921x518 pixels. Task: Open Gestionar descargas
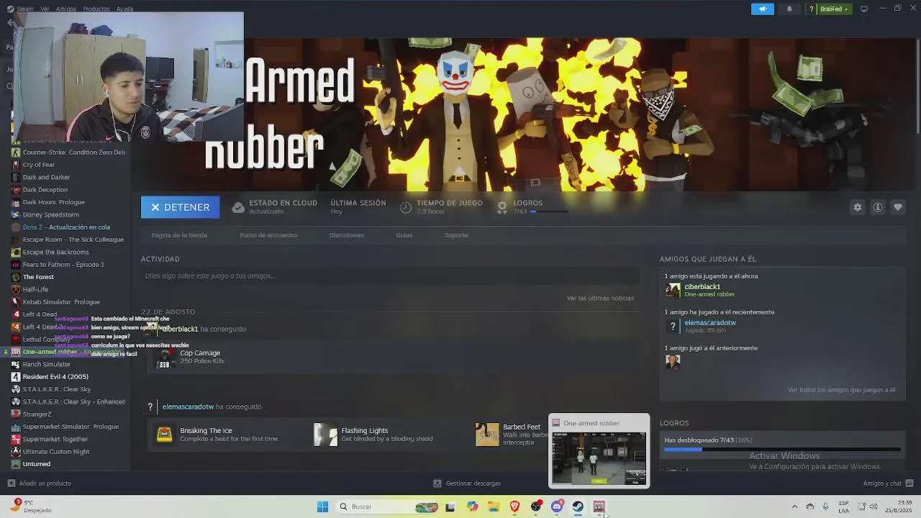pos(467,483)
